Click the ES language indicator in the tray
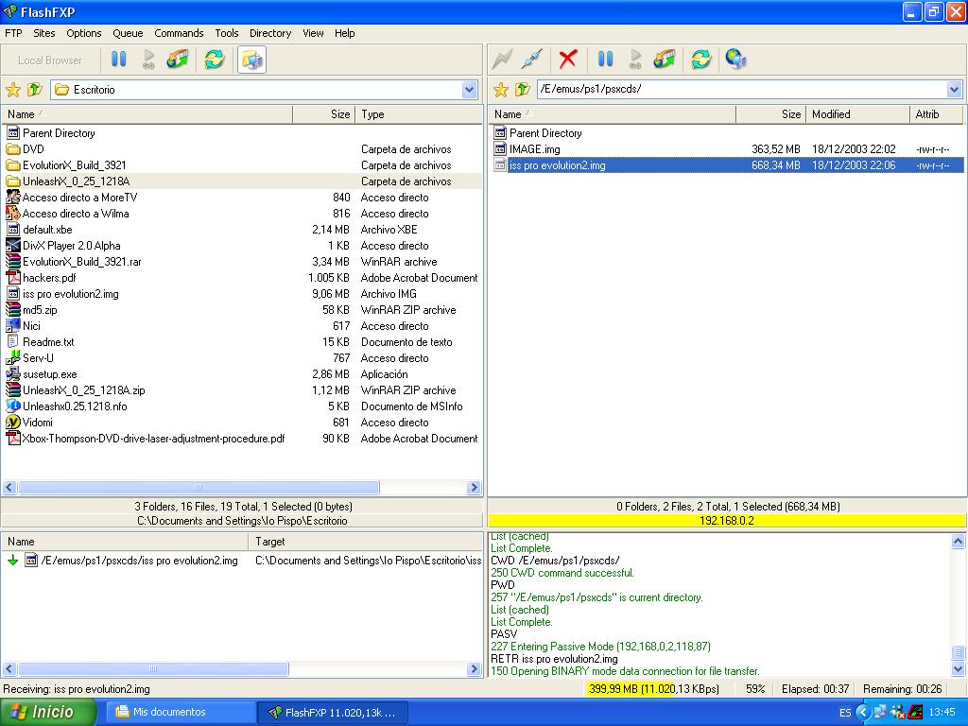Screen dimensions: 968x726 [x=845, y=713]
